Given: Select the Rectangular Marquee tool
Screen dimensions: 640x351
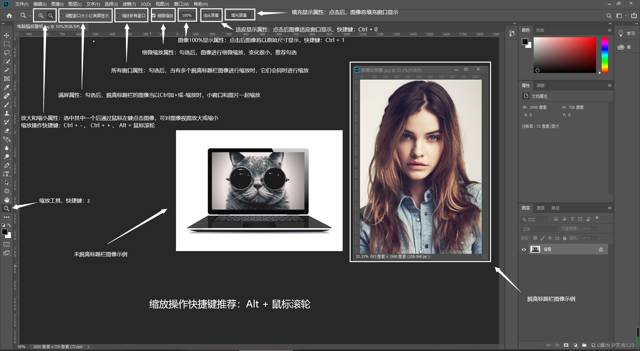Looking at the screenshot, I should 7,44.
